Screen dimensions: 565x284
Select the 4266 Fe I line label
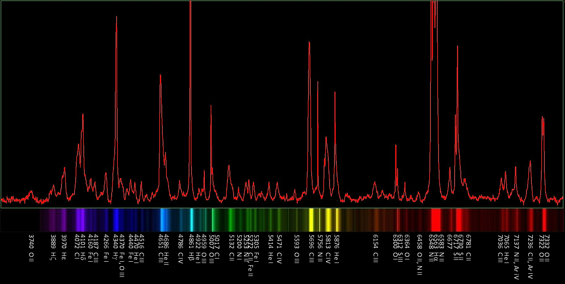coord(106,248)
